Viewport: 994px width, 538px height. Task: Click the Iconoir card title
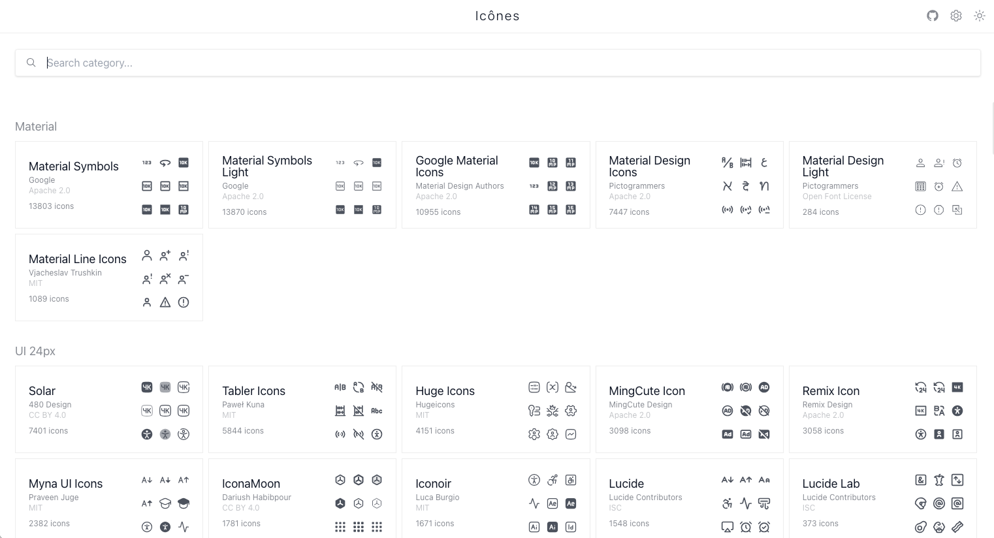[433, 484]
